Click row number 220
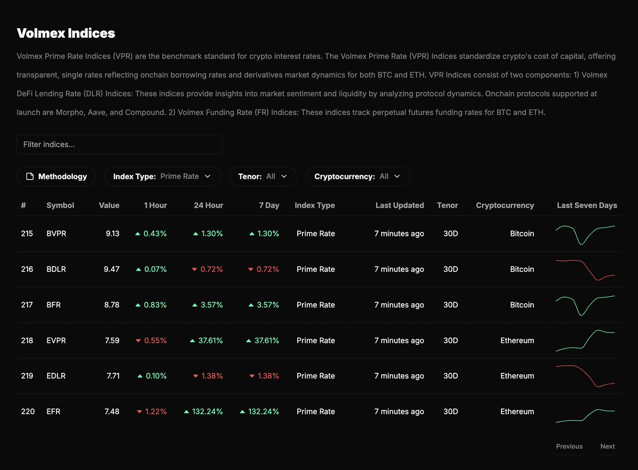This screenshot has height=470, width=638. click(28, 412)
